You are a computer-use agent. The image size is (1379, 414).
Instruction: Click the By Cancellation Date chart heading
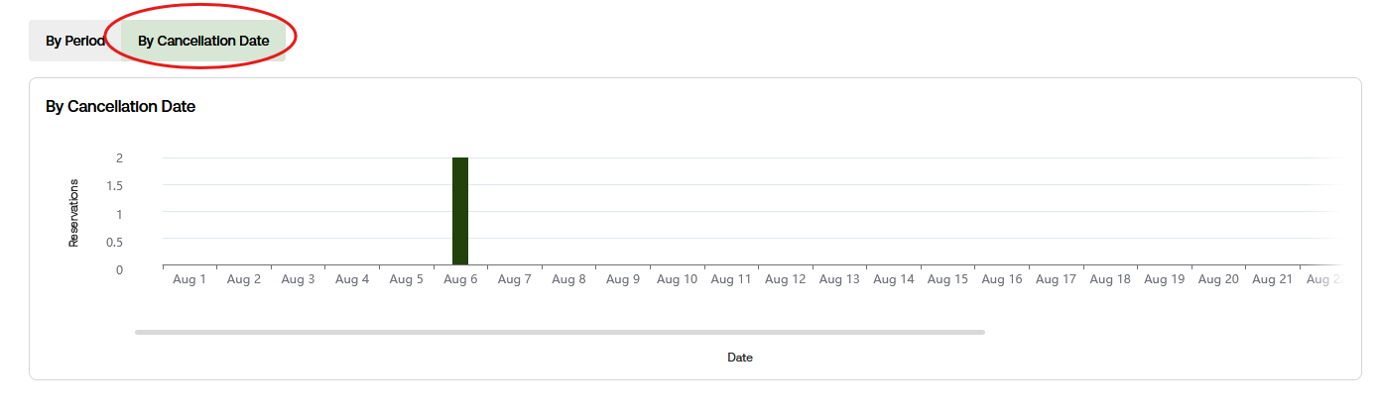pyautogui.click(x=120, y=106)
